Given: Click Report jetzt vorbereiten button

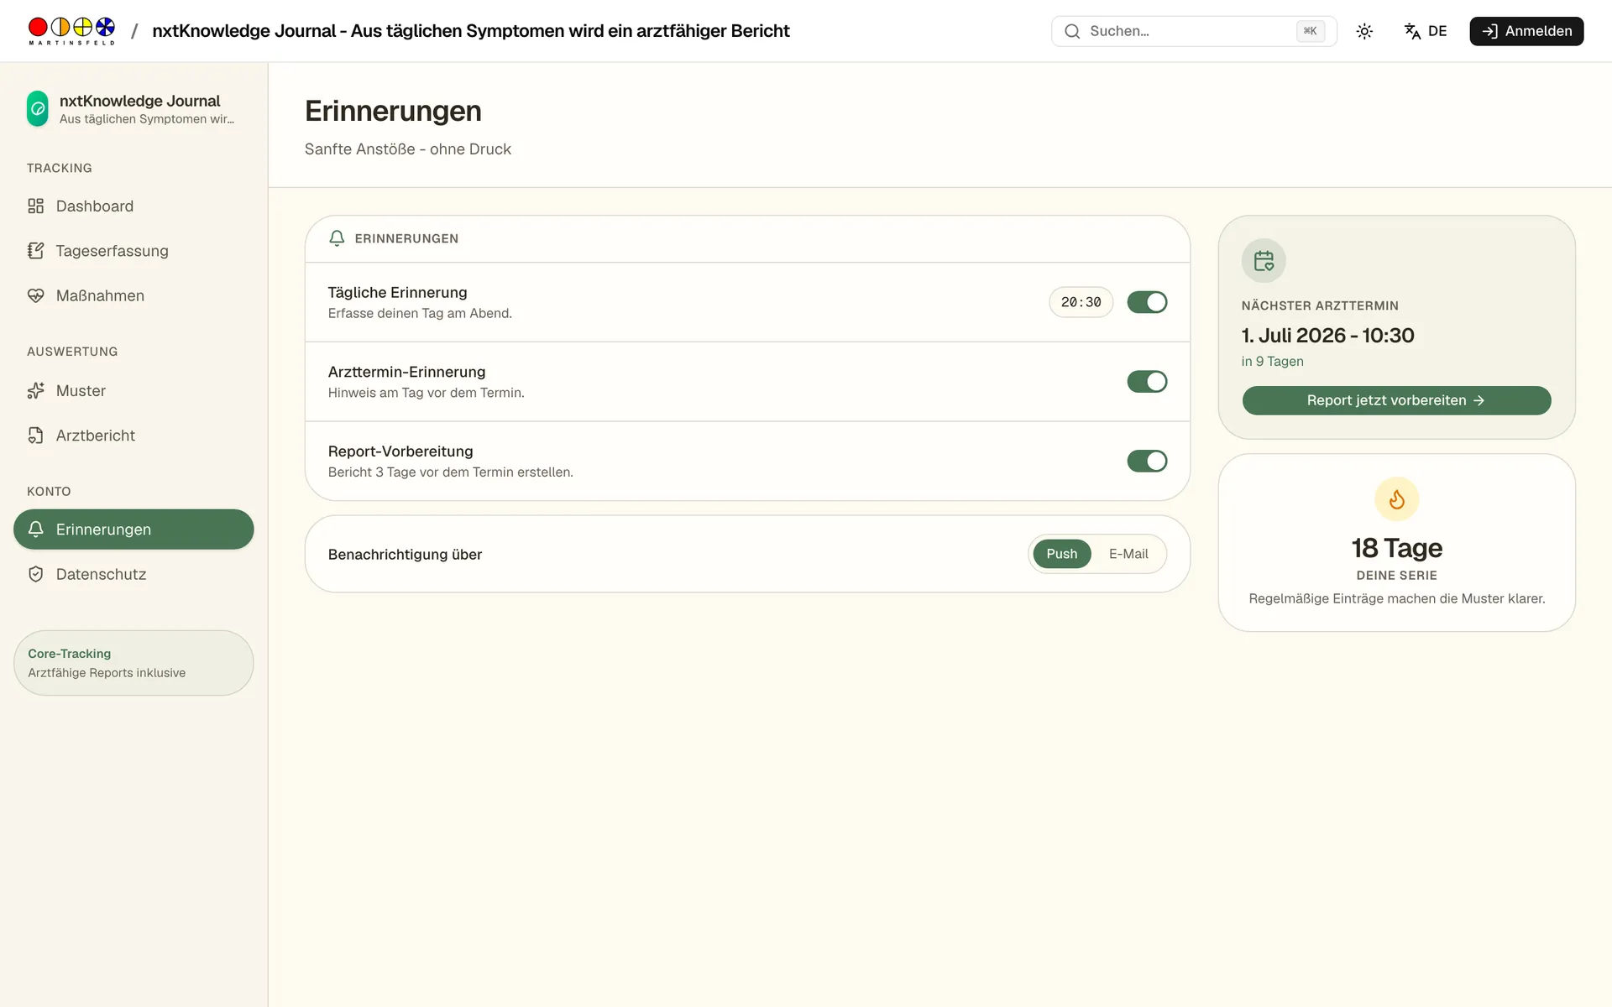Looking at the screenshot, I should pyautogui.click(x=1396, y=400).
